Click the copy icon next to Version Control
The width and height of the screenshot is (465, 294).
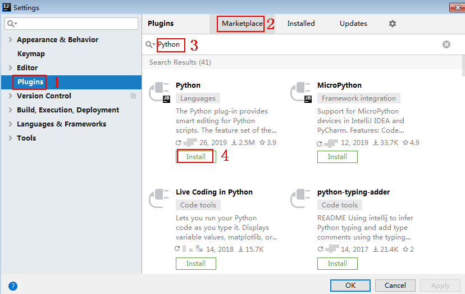pos(134,96)
